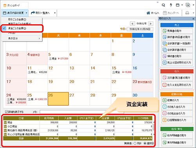
Task: Go to next year with » button
Action: coord(151,23)
